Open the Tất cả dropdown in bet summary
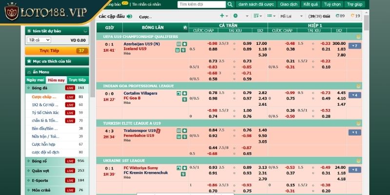The image size is (390, 195). 39,40
